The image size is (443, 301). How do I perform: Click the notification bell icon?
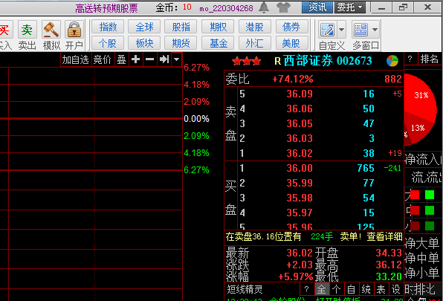264,7
